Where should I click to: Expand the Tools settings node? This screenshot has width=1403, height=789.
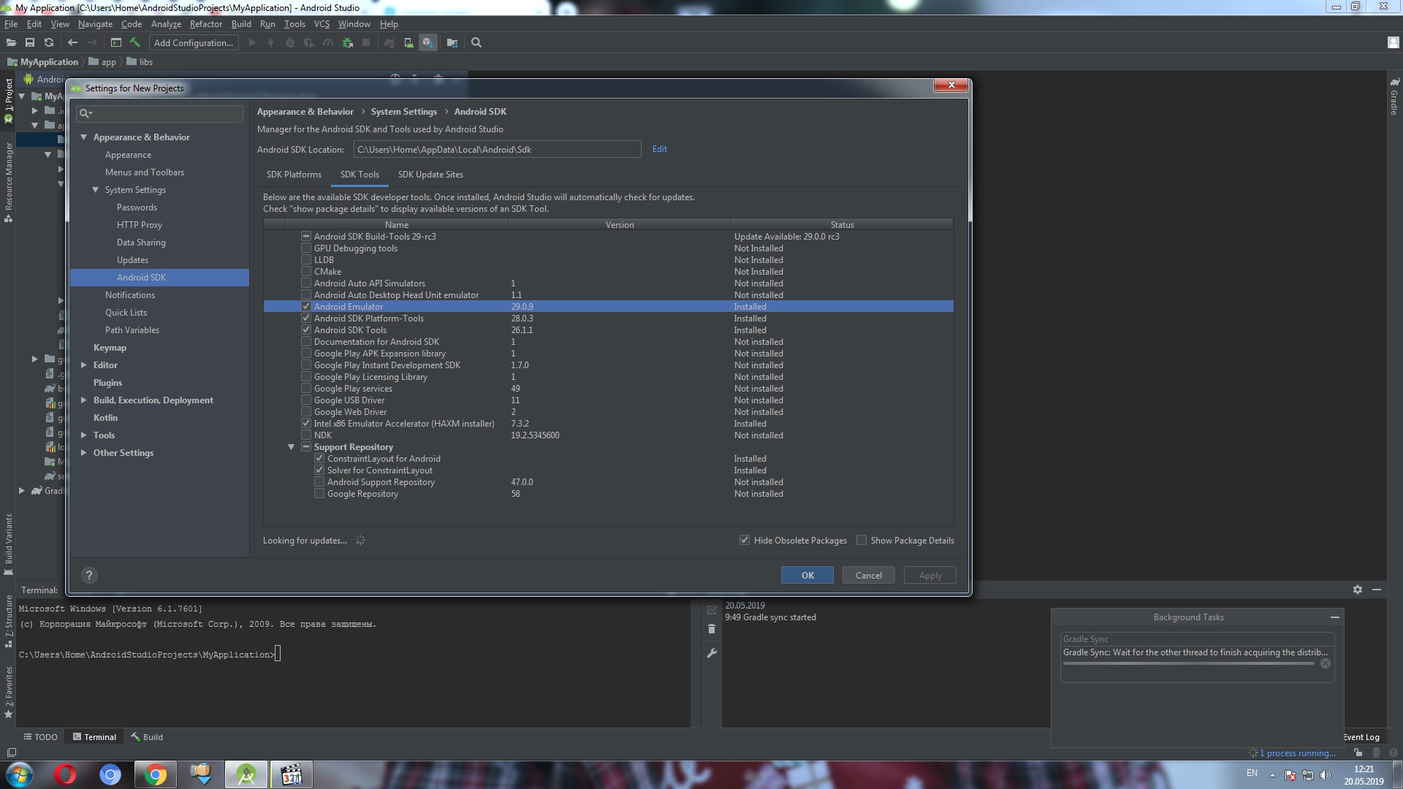pos(83,435)
